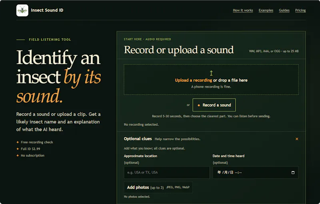Image resolution: width=320 pixels, height=204 pixels.
Task: Go to the Examples page
Action: [266, 10]
